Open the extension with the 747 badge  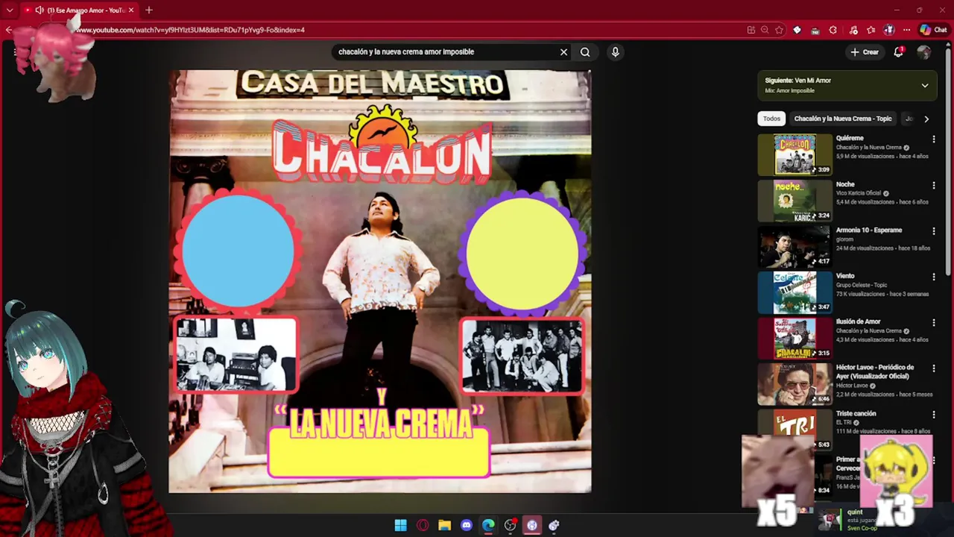[x=815, y=31]
